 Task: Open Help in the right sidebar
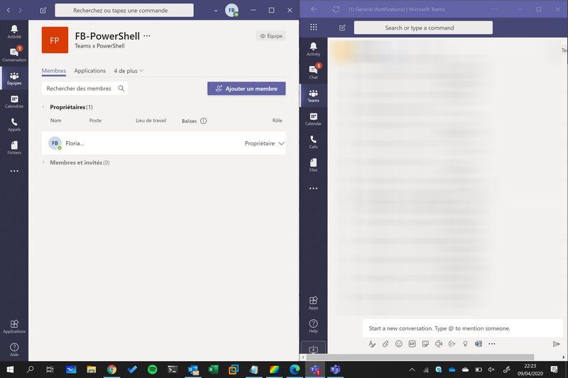[313, 326]
